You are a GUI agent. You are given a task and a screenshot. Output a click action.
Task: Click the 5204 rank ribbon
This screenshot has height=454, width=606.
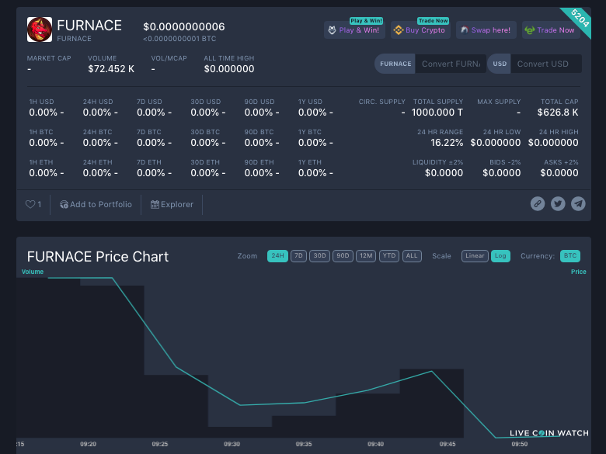(x=580, y=18)
